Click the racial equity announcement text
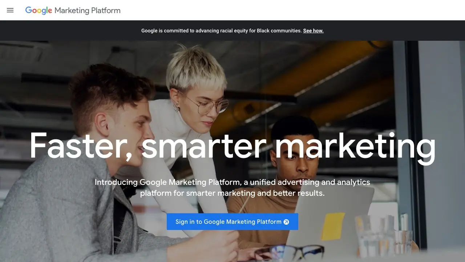Screen dimensions: 465x262 tap(222, 31)
